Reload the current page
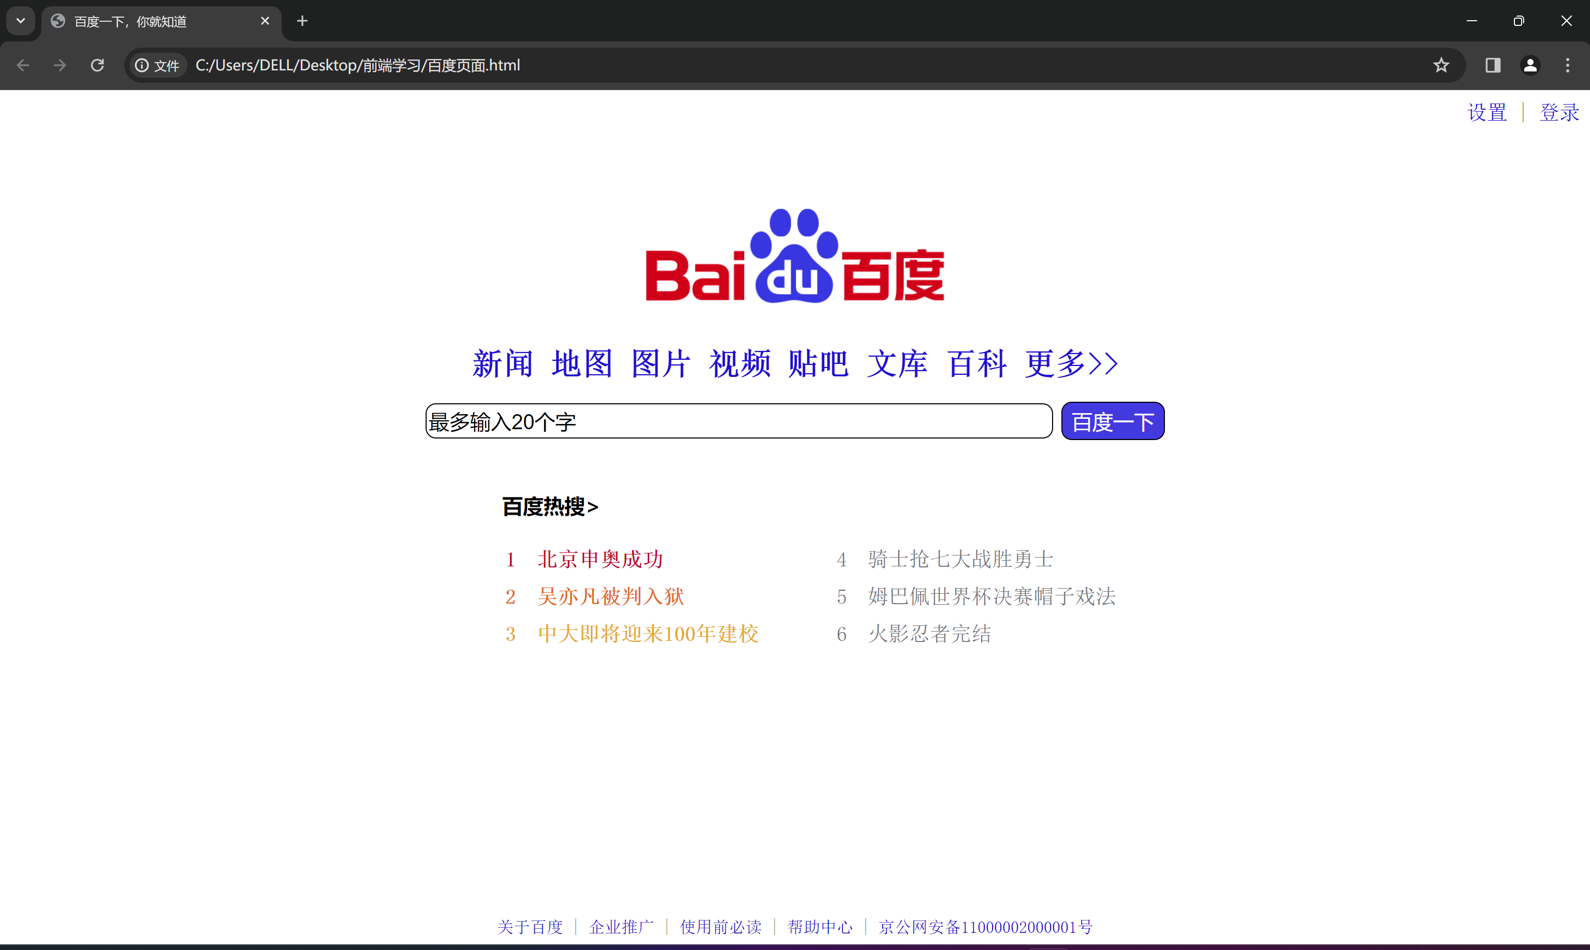Image resolution: width=1590 pixels, height=950 pixels. [x=97, y=65]
